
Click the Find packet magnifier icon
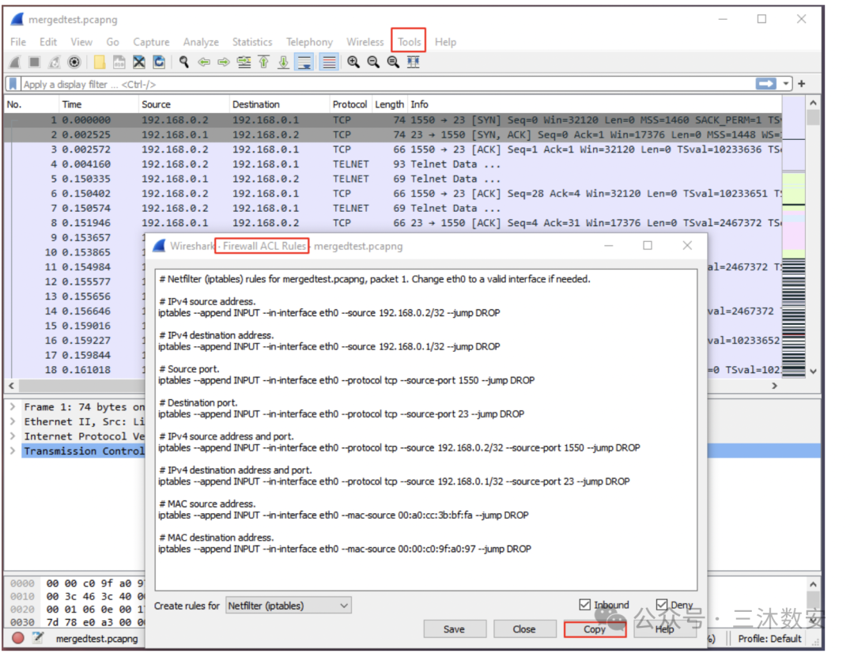[x=184, y=62]
